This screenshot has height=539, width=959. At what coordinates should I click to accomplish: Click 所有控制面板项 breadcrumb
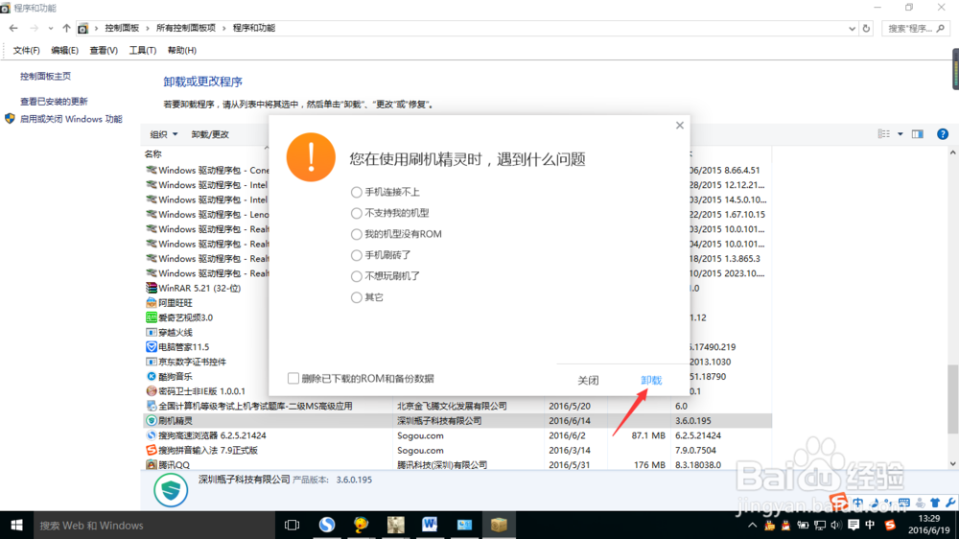(186, 28)
